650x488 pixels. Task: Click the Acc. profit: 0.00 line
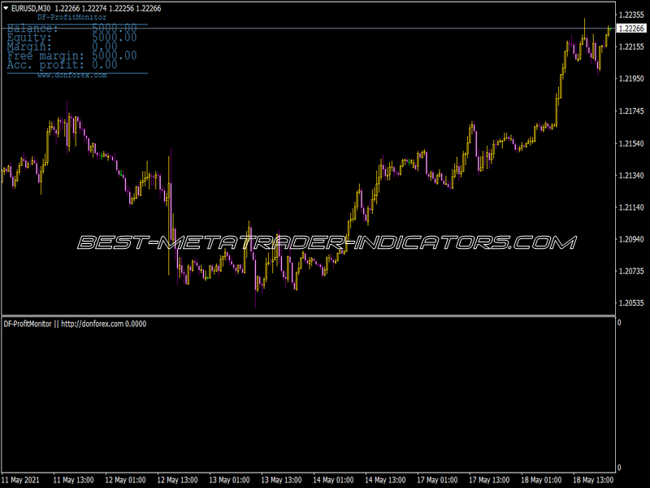(63, 65)
